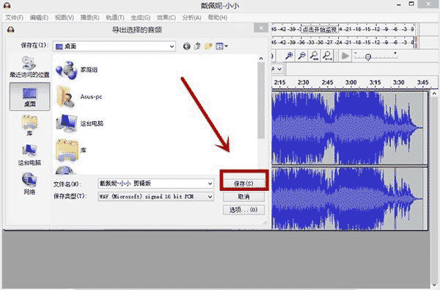This screenshot has width=440, height=290.
Task: Maximize the Audacity main window
Action: pos(411,4)
